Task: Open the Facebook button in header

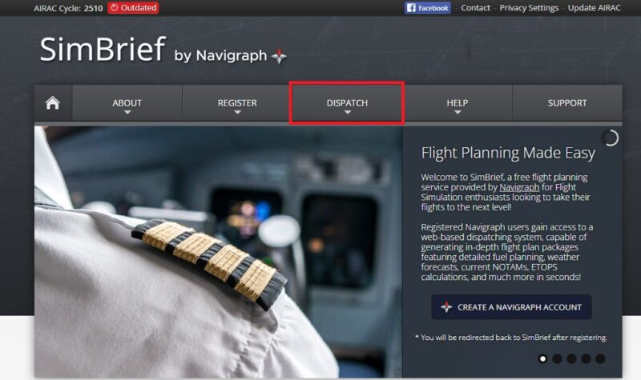Action: (x=428, y=8)
